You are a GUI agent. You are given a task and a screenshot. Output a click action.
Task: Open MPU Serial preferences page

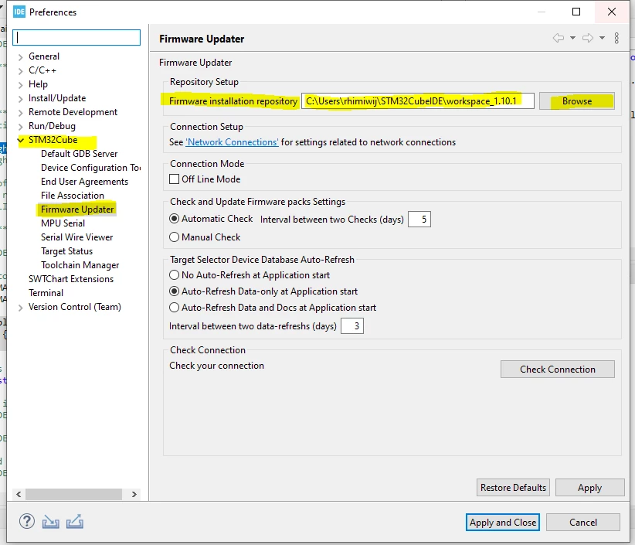(63, 223)
